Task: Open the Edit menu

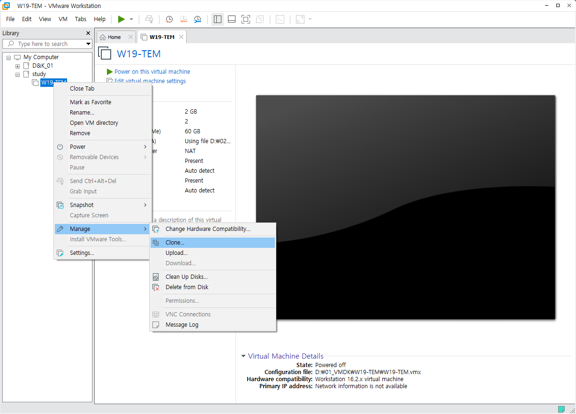Action: (27, 19)
